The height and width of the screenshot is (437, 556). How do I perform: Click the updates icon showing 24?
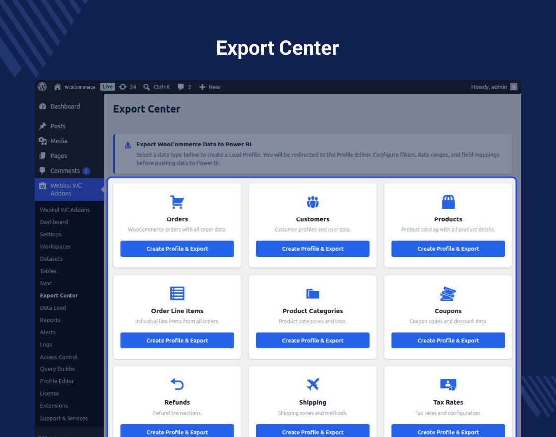[123, 87]
